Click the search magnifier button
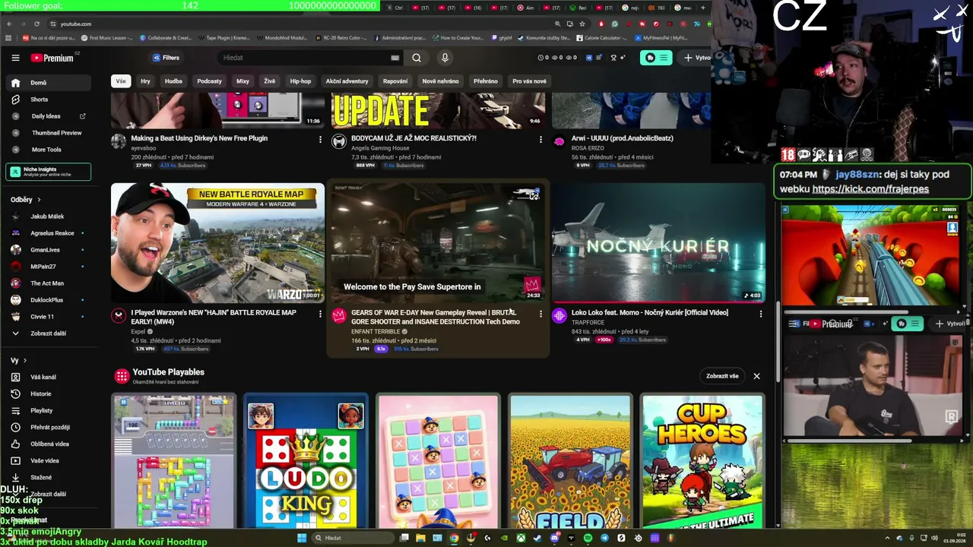The height and width of the screenshot is (547, 973). [417, 58]
